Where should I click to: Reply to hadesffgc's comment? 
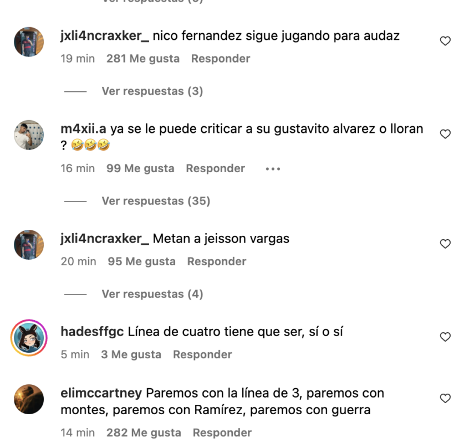click(x=202, y=354)
